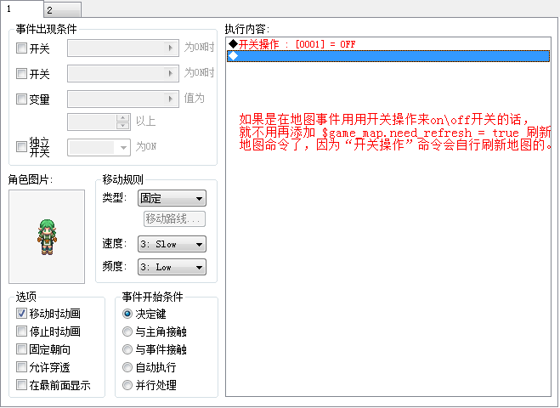
Task: Check the 固定朝向 option
Action: pos(21,349)
